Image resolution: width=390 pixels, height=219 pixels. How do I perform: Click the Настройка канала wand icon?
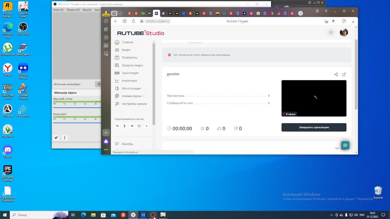pyautogui.click(x=117, y=104)
